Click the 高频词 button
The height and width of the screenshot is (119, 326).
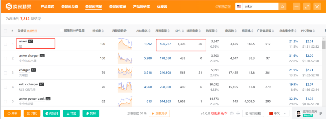[x=51, y=113]
